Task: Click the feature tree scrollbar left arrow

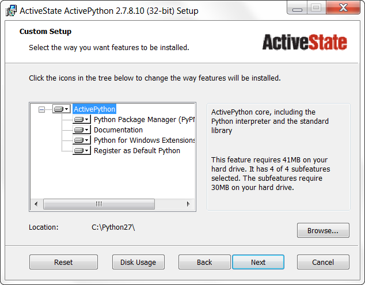Action: pyautogui.click(x=36, y=204)
